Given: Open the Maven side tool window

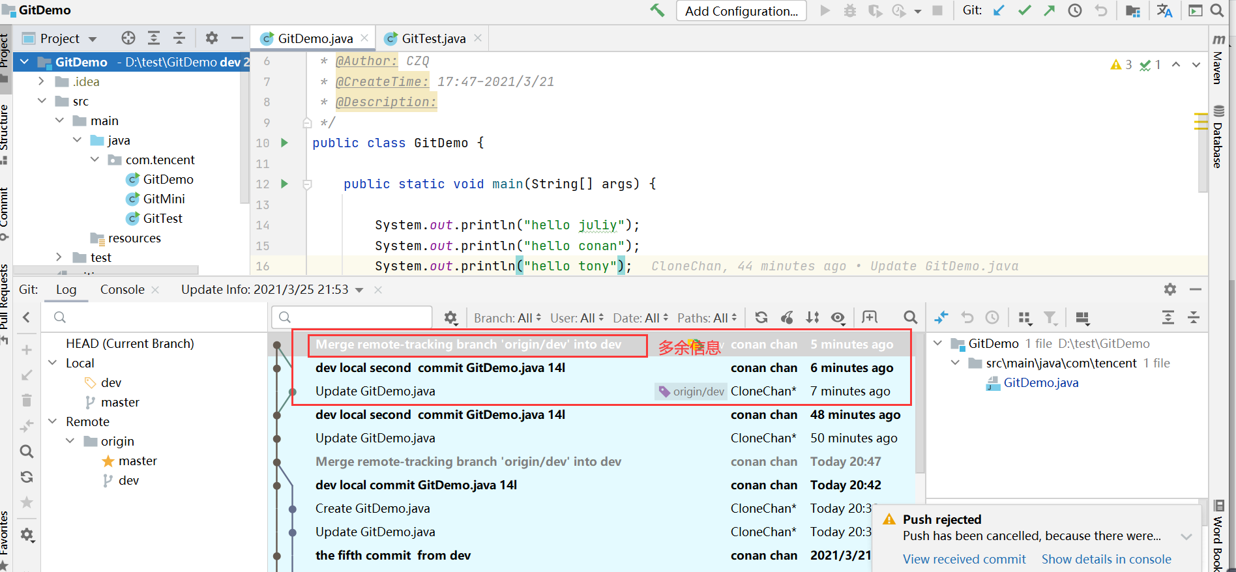Looking at the screenshot, I should click(x=1218, y=60).
